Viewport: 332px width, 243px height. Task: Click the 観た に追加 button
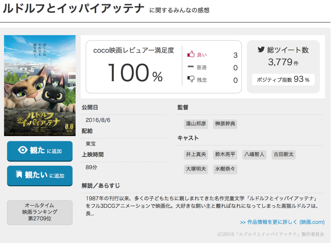tap(40, 151)
